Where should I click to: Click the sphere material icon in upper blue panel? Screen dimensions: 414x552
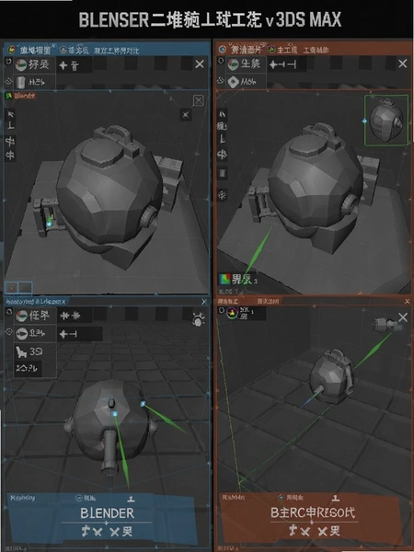coord(21,65)
